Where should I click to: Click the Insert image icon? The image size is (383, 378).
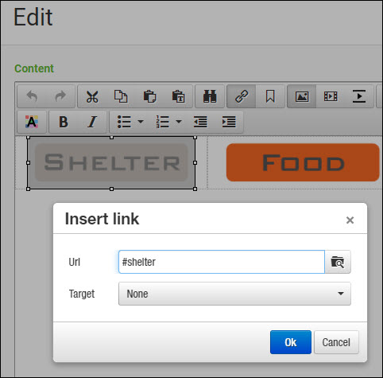tap(302, 96)
